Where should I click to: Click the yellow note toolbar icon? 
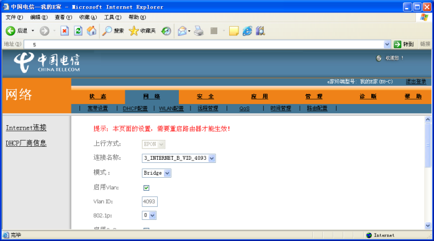tap(233, 31)
